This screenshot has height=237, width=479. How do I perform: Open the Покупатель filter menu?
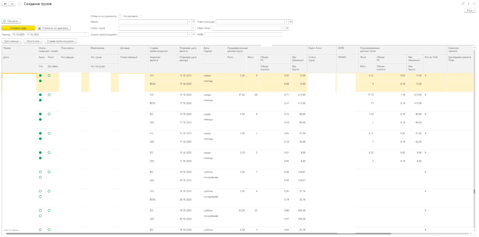(33, 41)
